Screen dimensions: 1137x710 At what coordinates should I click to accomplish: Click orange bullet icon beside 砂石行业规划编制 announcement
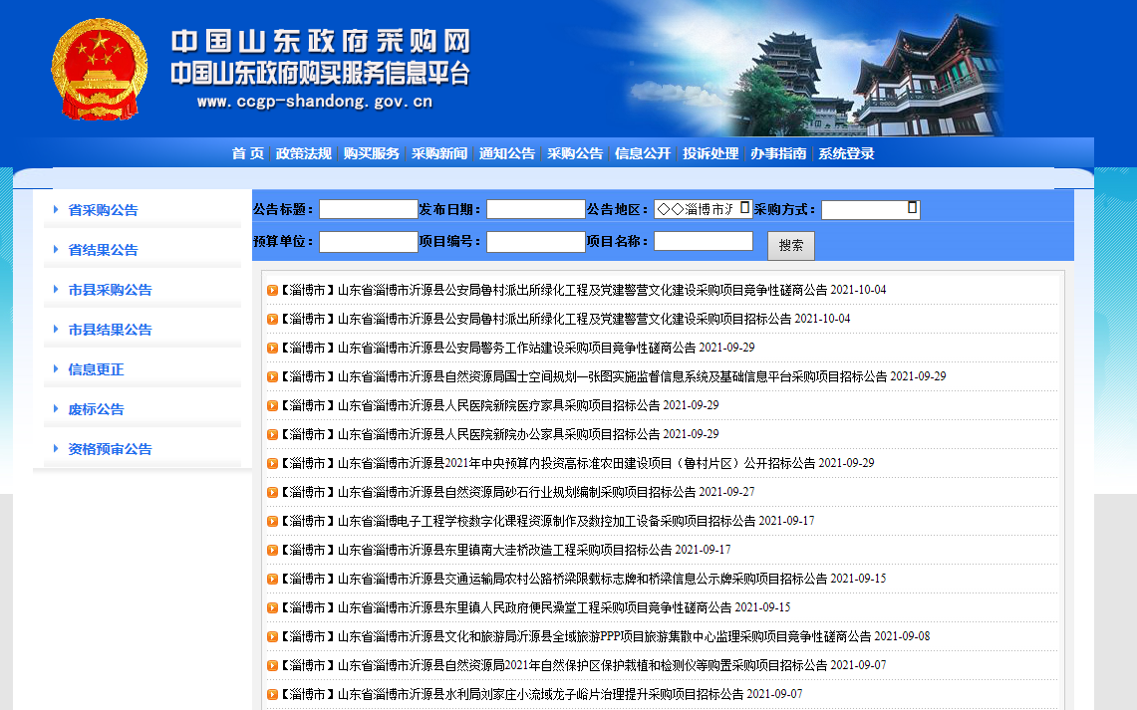(272, 493)
